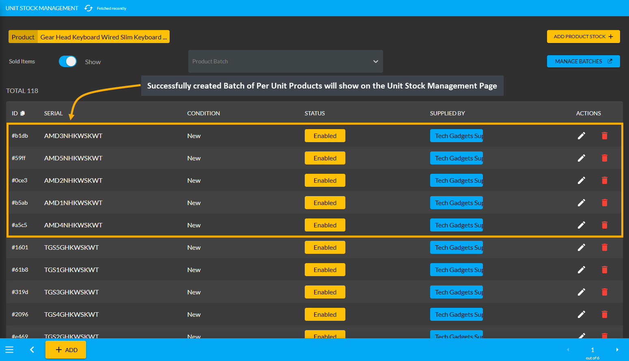
Task: Click TOTAL 118 count label
Action: pos(22,91)
